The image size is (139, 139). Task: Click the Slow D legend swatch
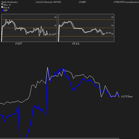click(2, 4)
